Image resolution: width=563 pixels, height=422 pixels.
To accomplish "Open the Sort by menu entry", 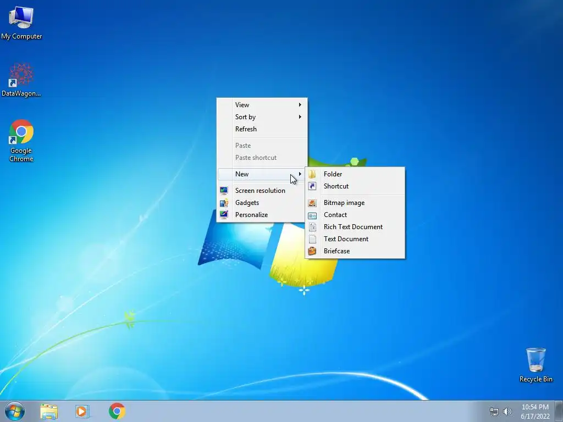I will tap(262, 117).
